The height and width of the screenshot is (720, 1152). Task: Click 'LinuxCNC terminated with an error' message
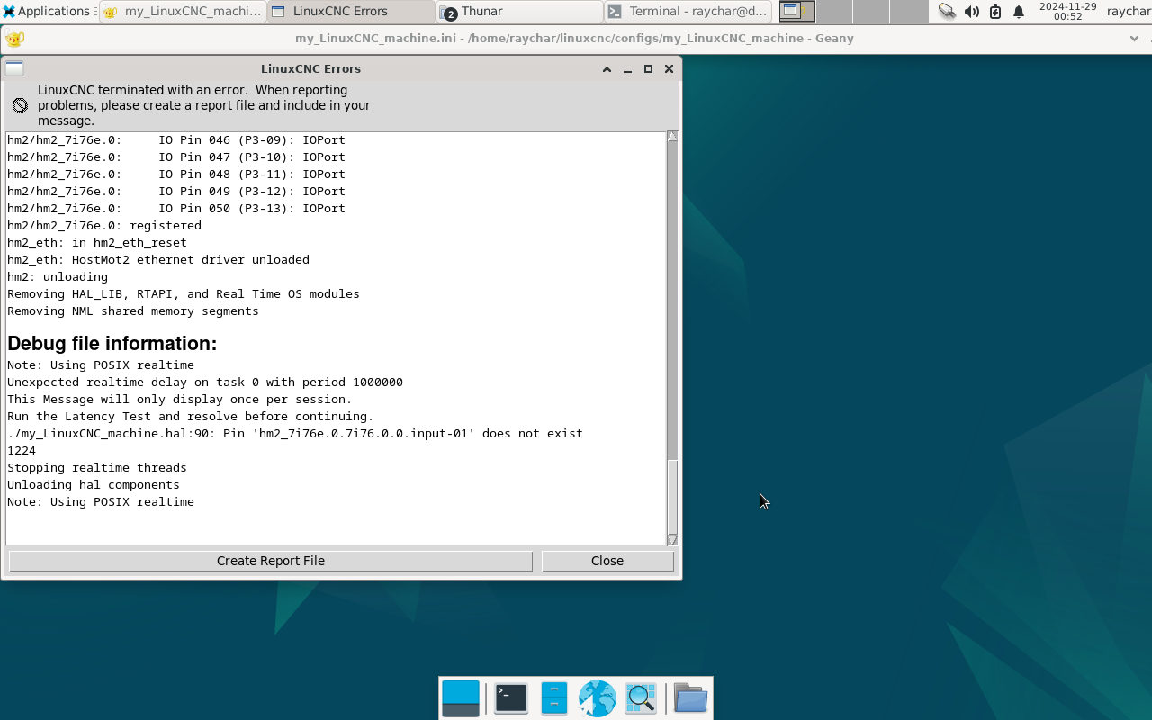click(x=204, y=105)
